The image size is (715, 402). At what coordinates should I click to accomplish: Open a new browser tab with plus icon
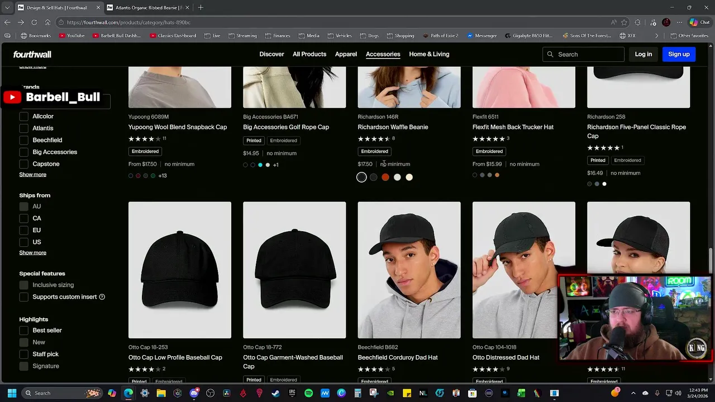coord(201,8)
